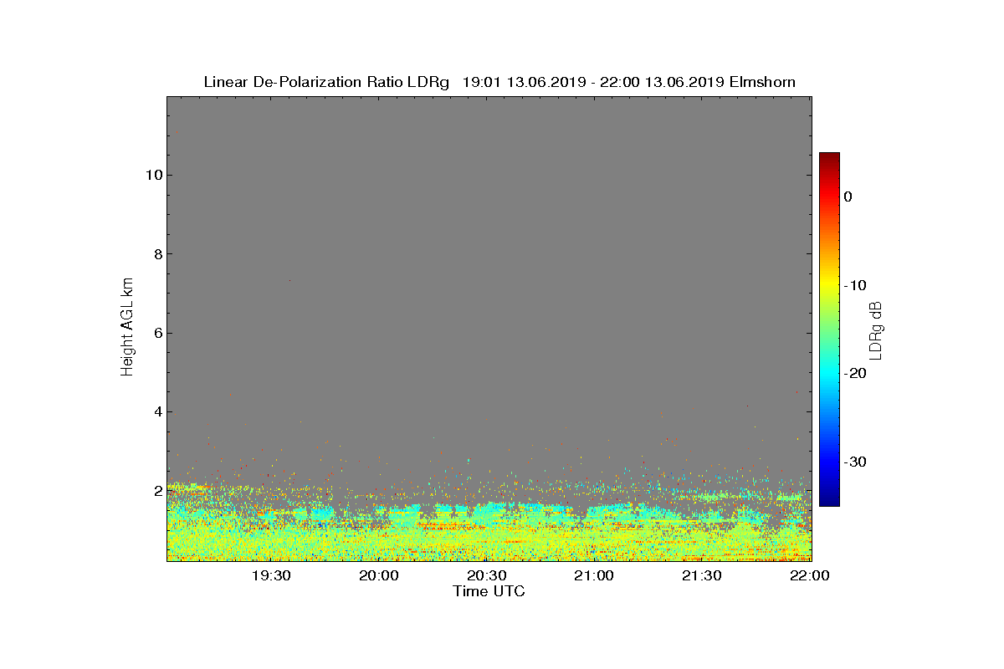This screenshot has width=1004, height=669.
Task: Click the 20:00 time axis label
Action: coord(379,576)
